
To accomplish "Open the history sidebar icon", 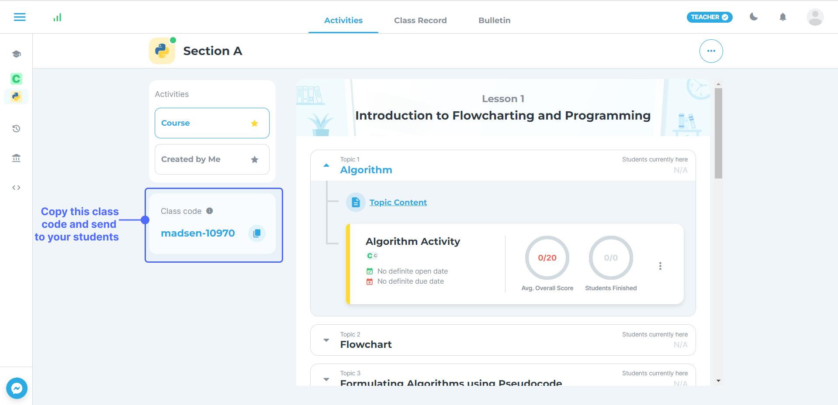I will [x=16, y=129].
